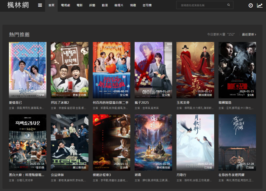Open the 玉茗茶骨 poster thumbnail

click(195, 70)
